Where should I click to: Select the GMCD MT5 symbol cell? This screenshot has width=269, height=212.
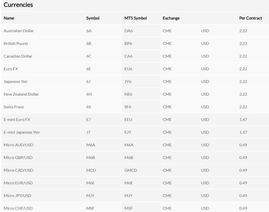point(131,170)
